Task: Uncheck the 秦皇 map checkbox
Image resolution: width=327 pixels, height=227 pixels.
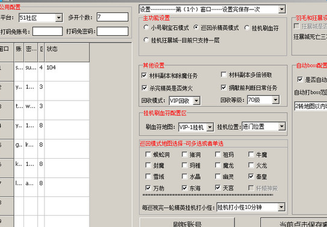Action: point(251,177)
